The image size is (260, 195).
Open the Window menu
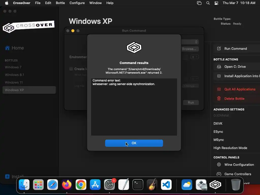click(95, 3)
